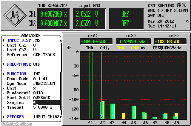Click the Samples label in ANALYZER panel
Screen dimensions: 191x126
[x=15, y=103]
